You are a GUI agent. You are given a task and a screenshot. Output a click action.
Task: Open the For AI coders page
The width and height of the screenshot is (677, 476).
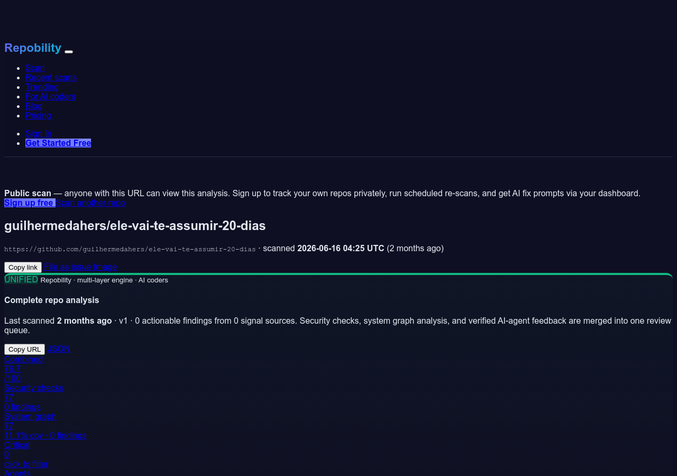50,96
